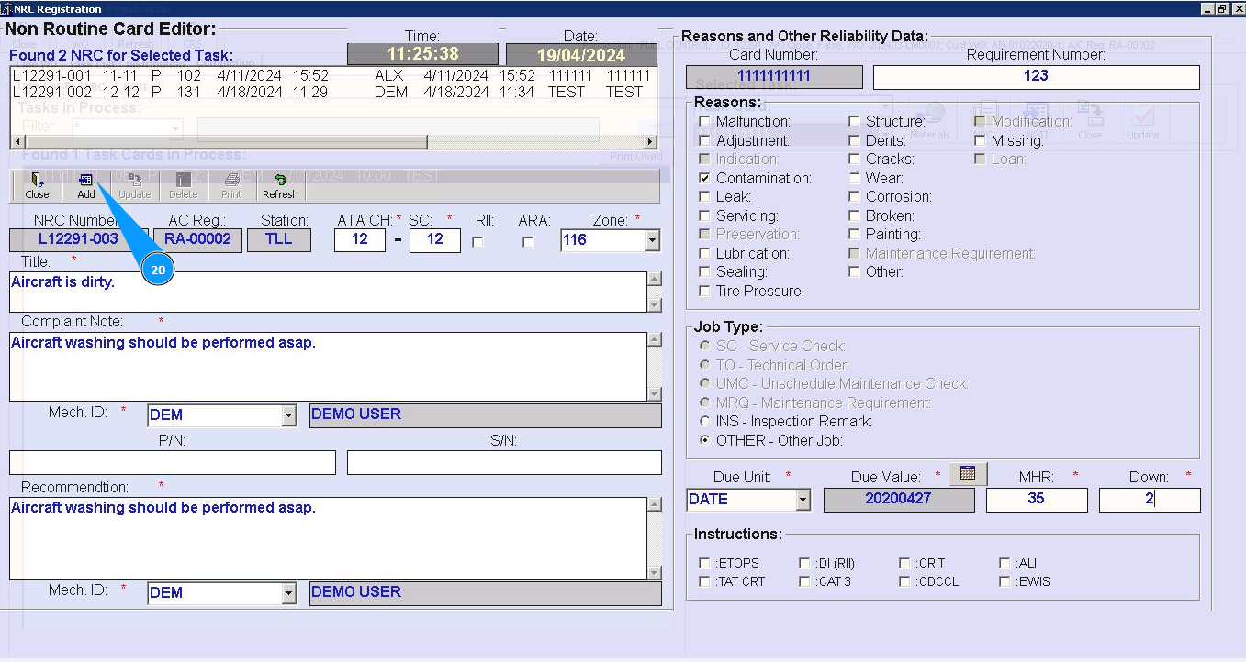Add a new non routine card
Screen dimensions: 1246x662
tap(85, 186)
